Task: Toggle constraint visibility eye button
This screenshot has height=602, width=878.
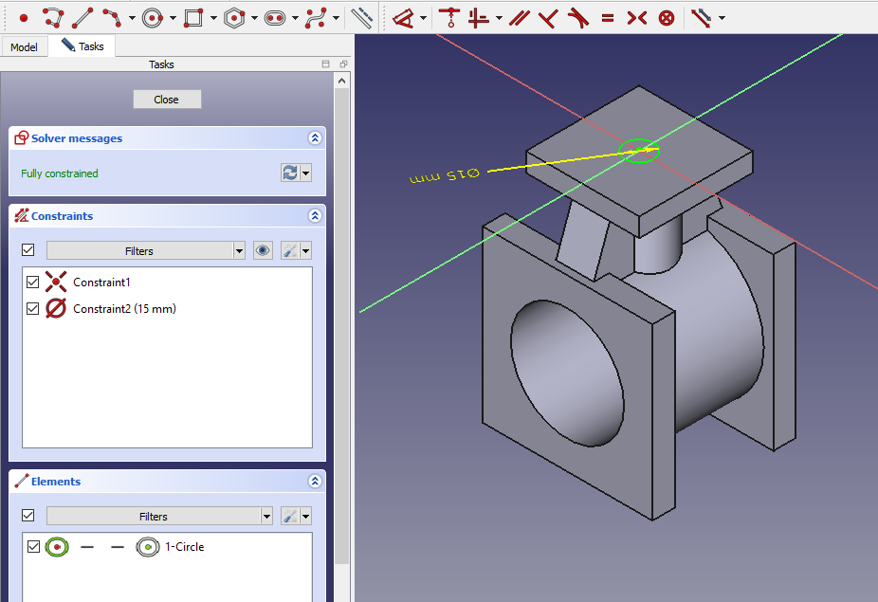Action: (x=264, y=251)
